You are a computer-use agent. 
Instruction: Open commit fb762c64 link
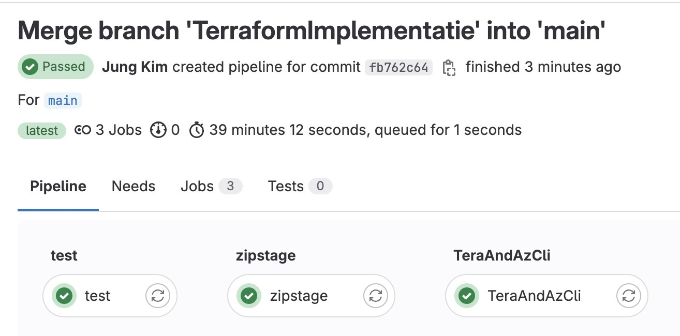click(x=398, y=68)
